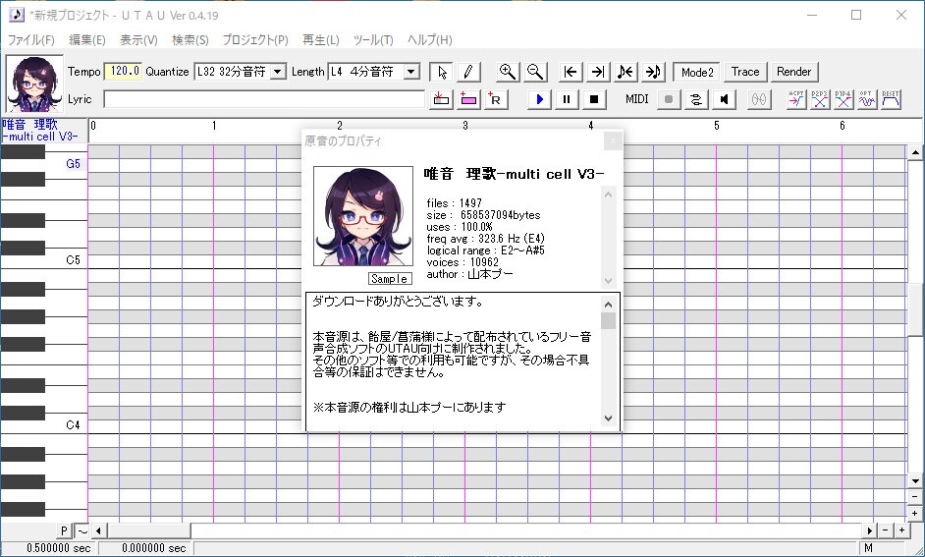Viewport: 925px width, 557px height.
Task: Toggle the tilde (~) button at bottom
Action: (x=82, y=531)
